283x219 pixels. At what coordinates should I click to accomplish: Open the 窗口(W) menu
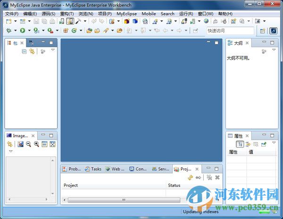[x=206, y=14]
